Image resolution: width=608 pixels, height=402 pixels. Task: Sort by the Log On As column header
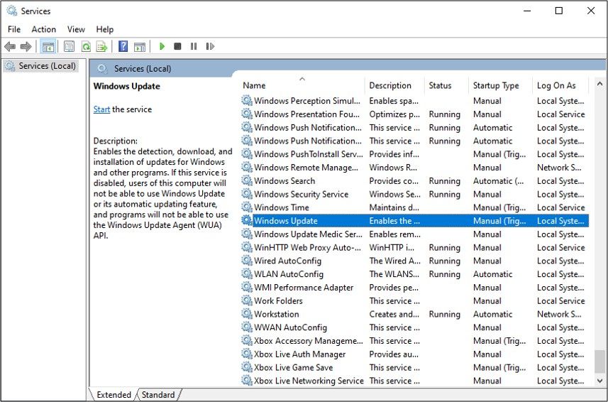[560, 85]
